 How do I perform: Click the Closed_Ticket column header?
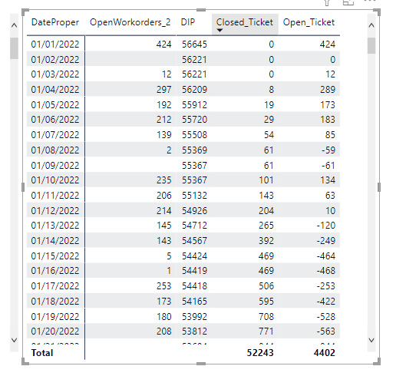(245, 22)
